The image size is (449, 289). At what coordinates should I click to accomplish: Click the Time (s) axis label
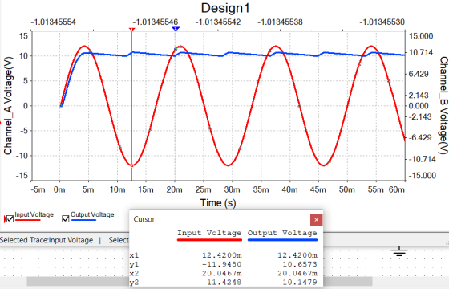218,203
